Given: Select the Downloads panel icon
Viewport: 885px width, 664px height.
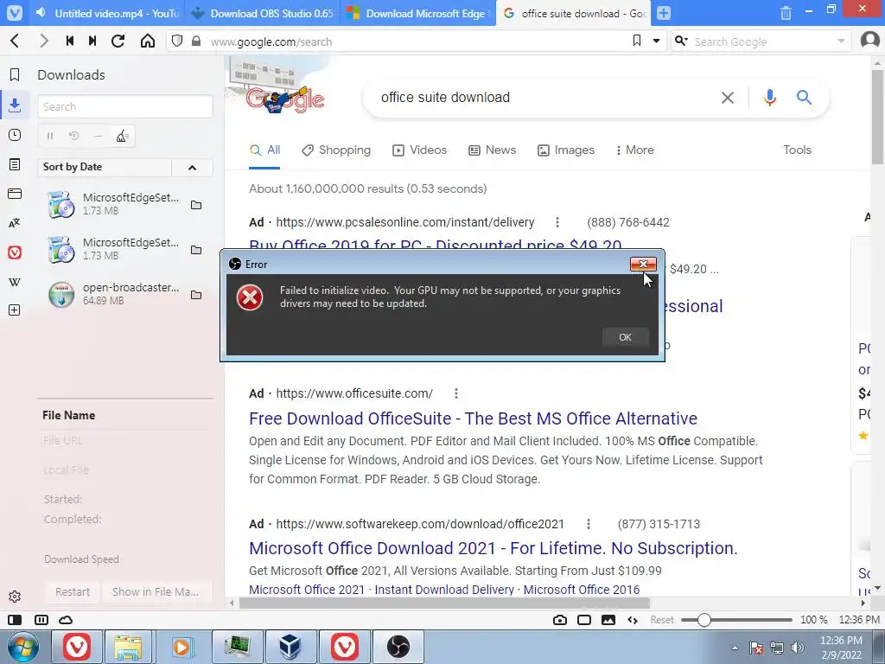Looking at the screenshot, I should [x=15, y=105].
